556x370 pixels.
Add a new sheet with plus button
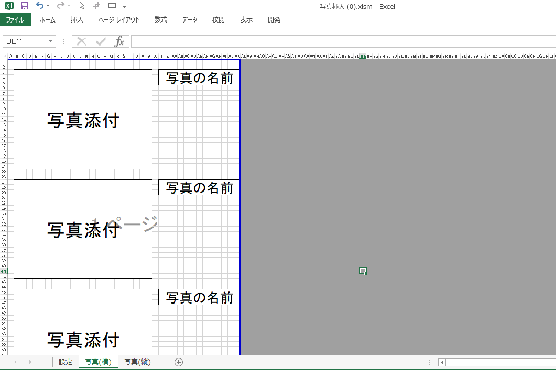pyautogui.click(x=179, y=362)
